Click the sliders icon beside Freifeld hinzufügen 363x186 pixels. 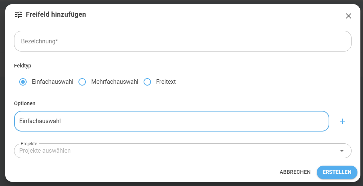point(19,14)
